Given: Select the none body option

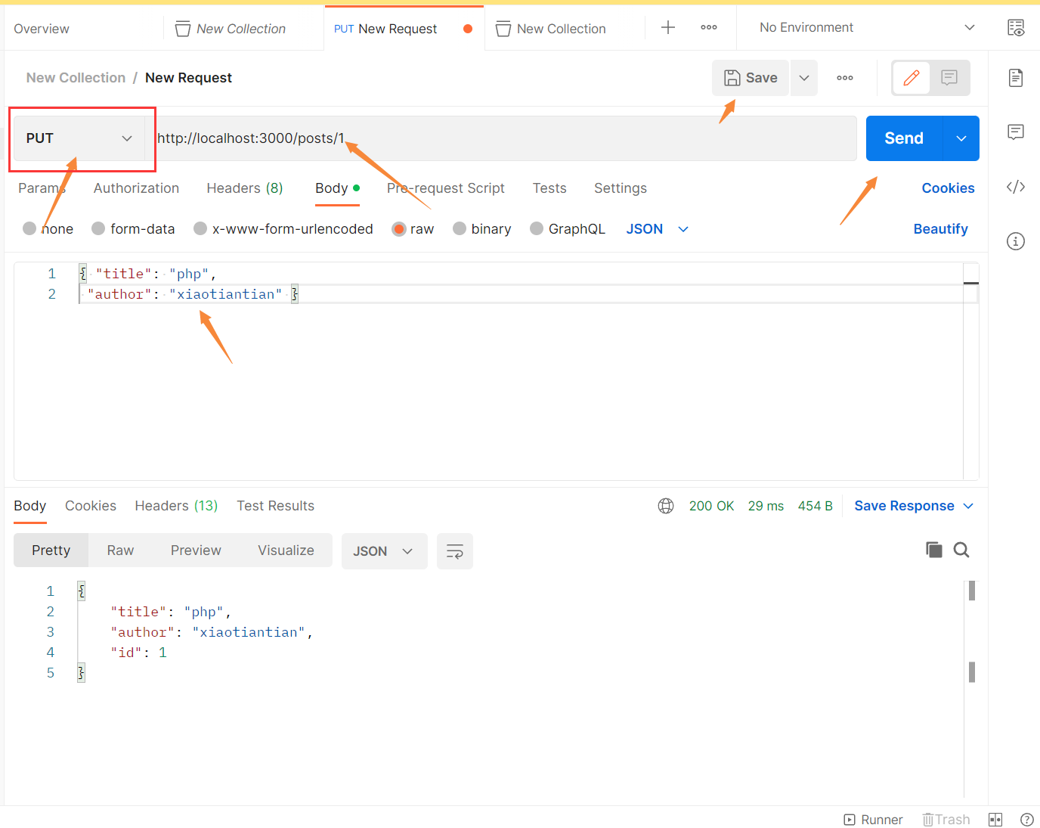Looking at the screenshot, I should point(29,228).
